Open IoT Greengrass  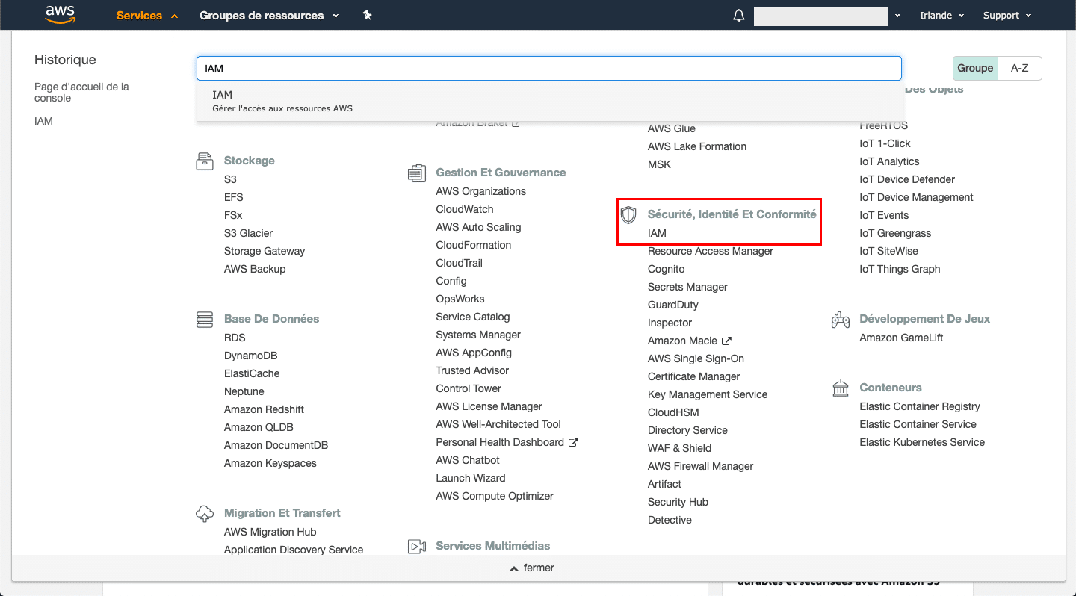click(x=895, y=233)
